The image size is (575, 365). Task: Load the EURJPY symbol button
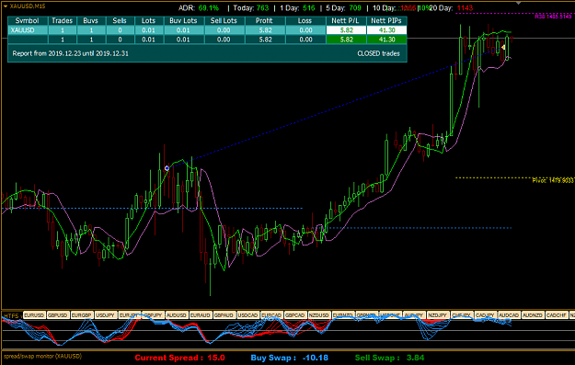tap(130, 315)
